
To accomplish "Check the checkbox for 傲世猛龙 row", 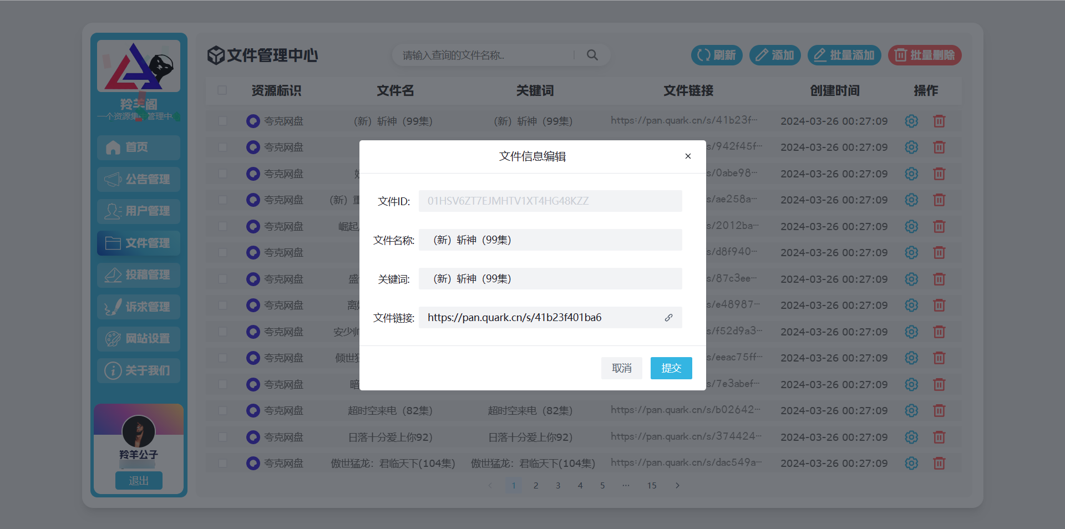I will pyautogui.click(x=223, y=463).
